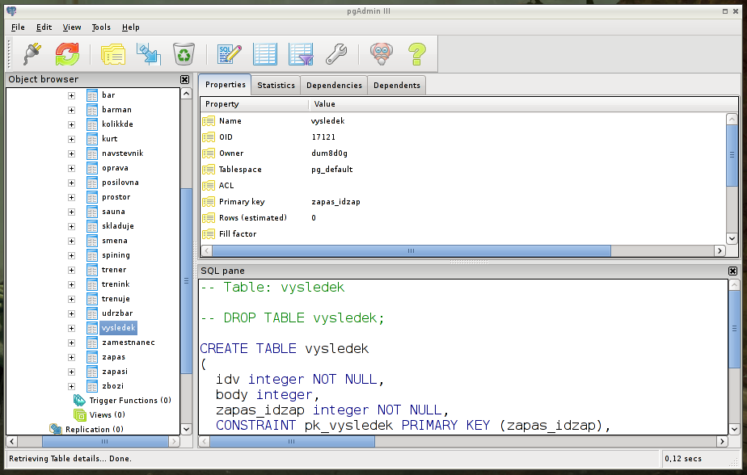The width and height of the screenshot is (747, 475).
Task: Sort by the Property column header
Action: (255, 103)
